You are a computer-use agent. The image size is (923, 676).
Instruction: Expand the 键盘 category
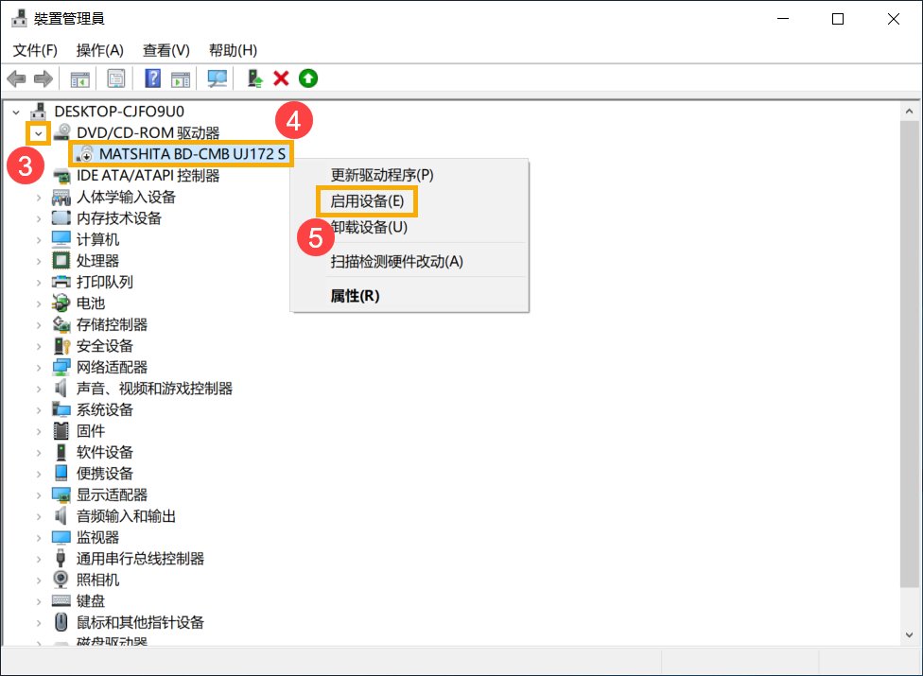[37, 600]
